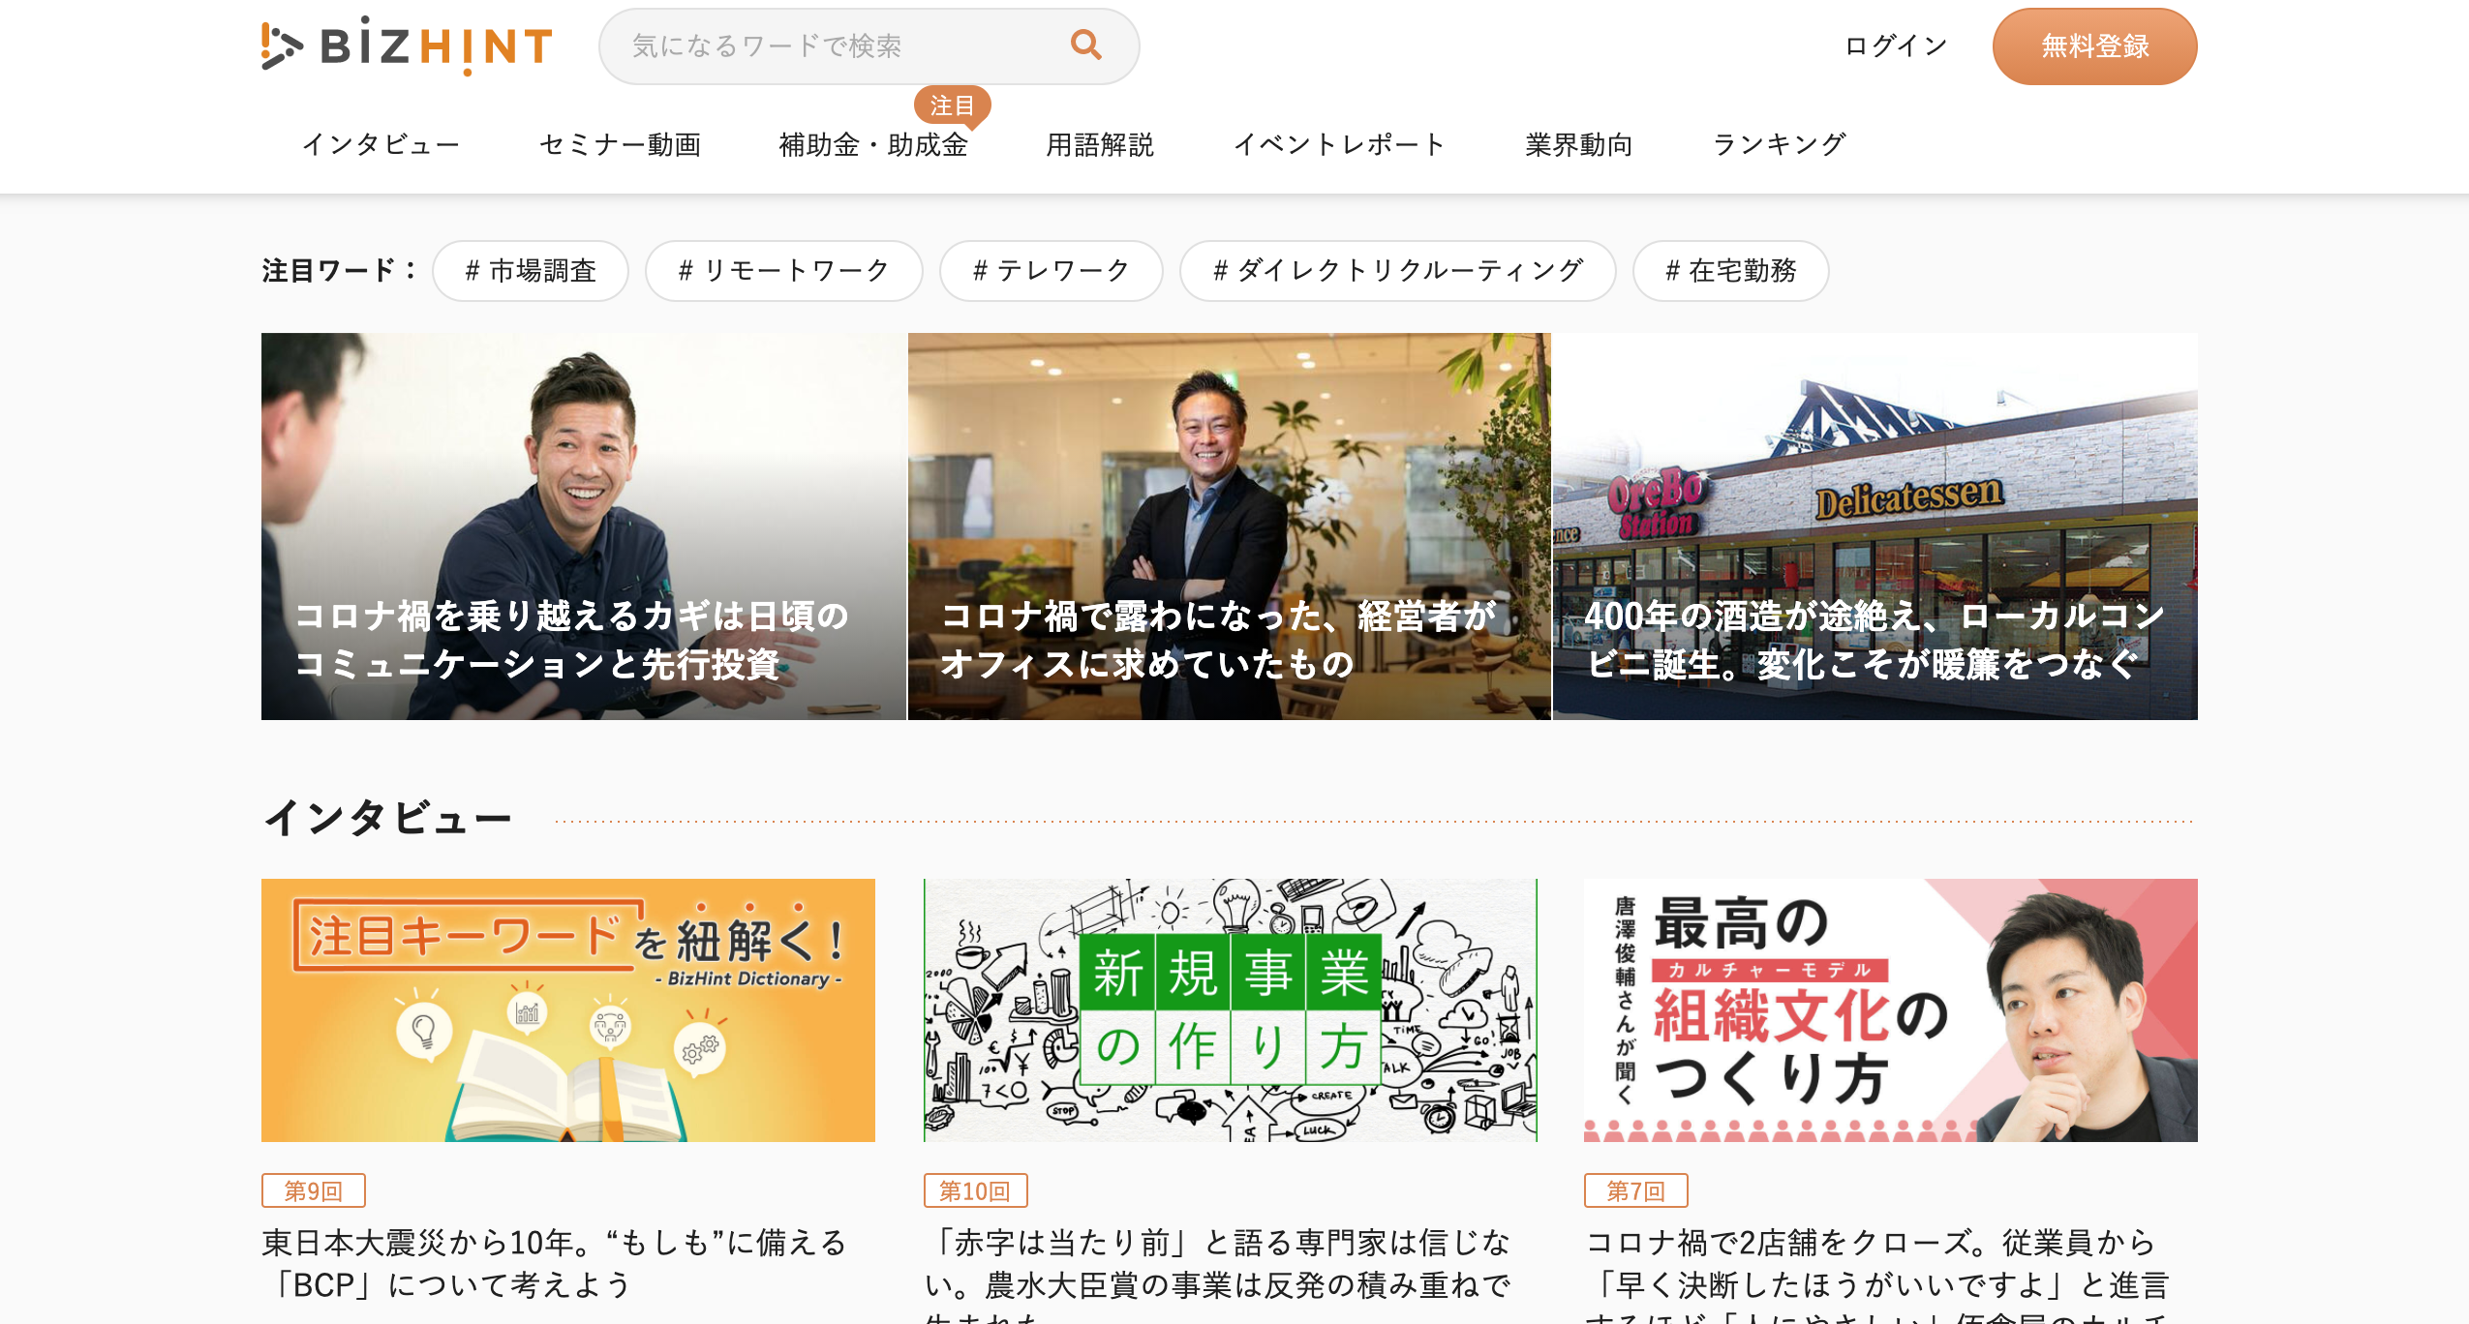Open the Delicatessen storefront featured article
The height and width of the screenshot is (1324, 2469).
[1875, 527]
